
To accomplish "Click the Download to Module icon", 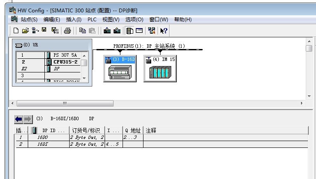I will tap(107, 30).
